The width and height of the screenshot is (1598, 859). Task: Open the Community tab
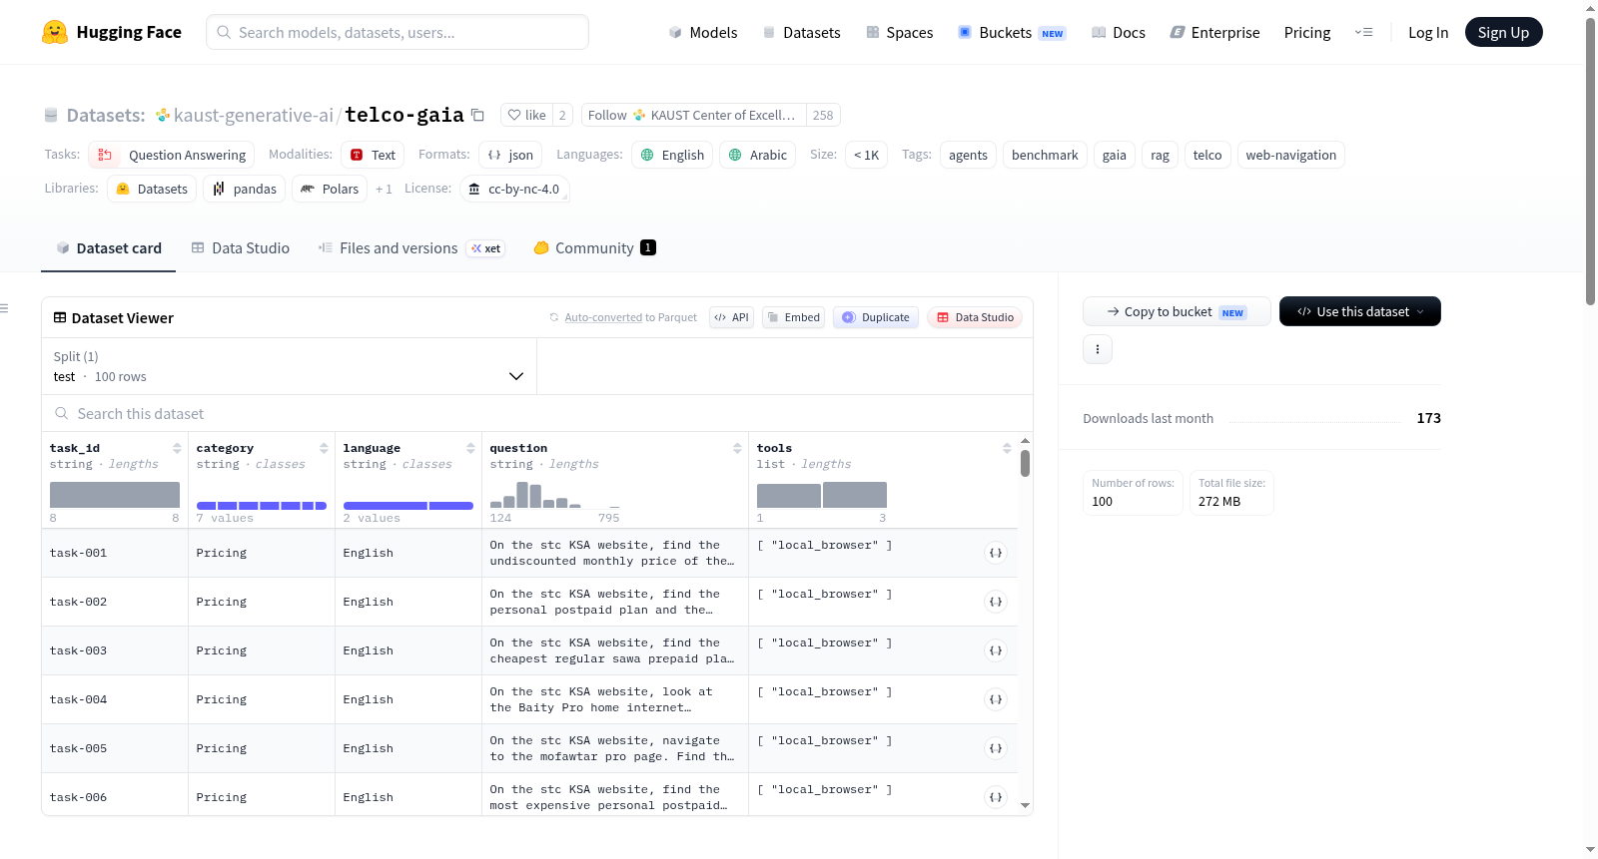click(594, 248)
